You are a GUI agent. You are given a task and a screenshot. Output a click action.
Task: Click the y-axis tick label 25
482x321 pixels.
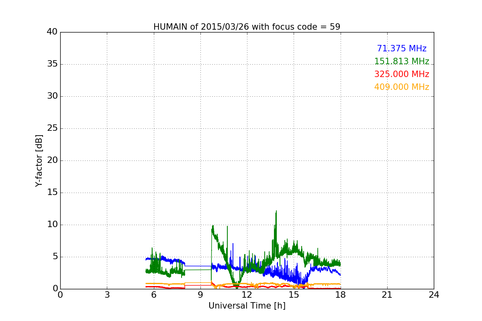tap(52, 128)
